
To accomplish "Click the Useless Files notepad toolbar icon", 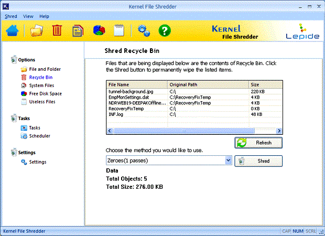I will click(119, 30).
